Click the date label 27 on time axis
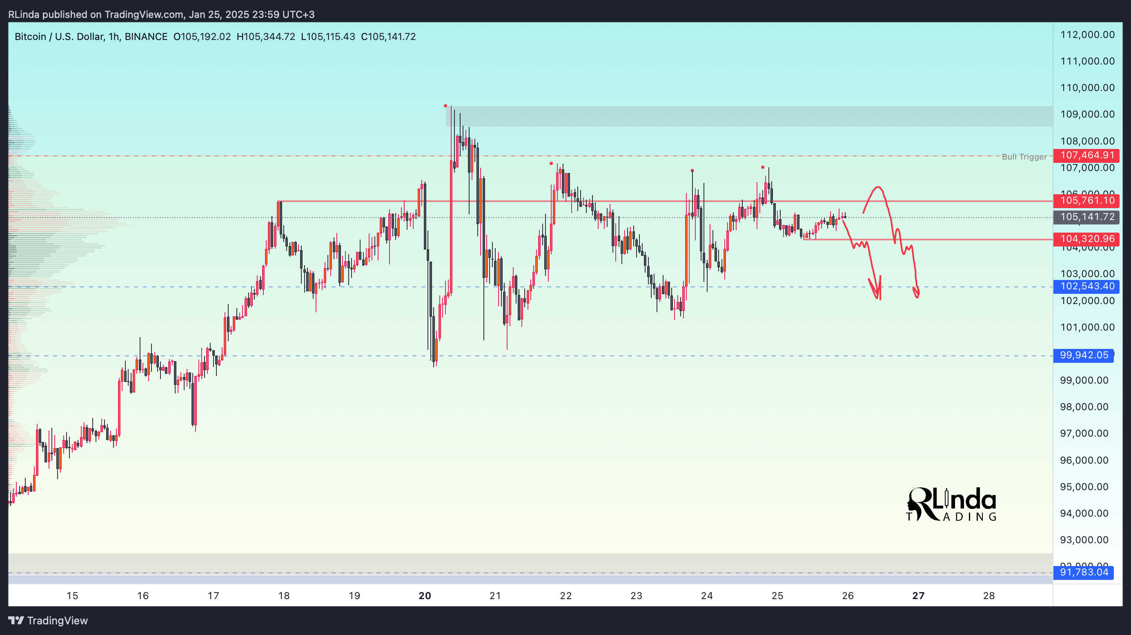Screen dimensions: 1131x635 pos(918,595)
